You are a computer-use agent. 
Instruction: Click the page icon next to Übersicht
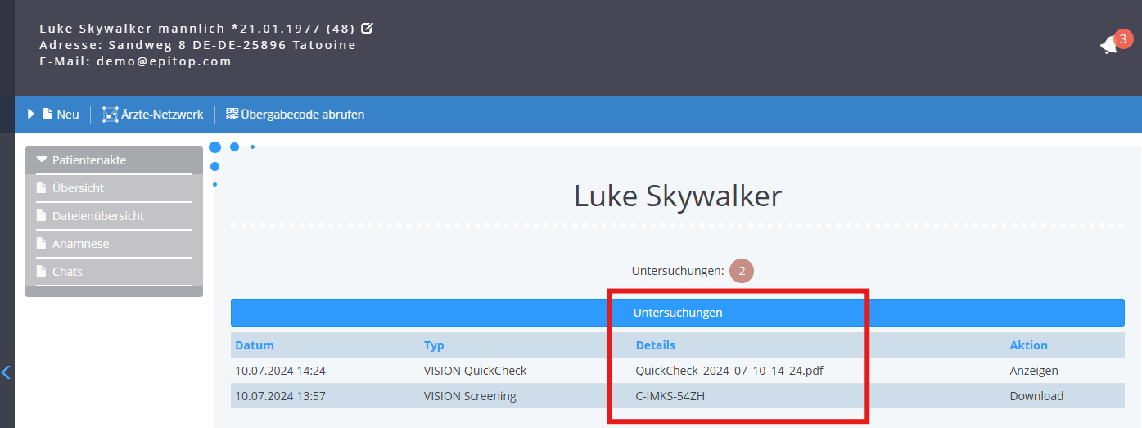(x=42, y=188)
